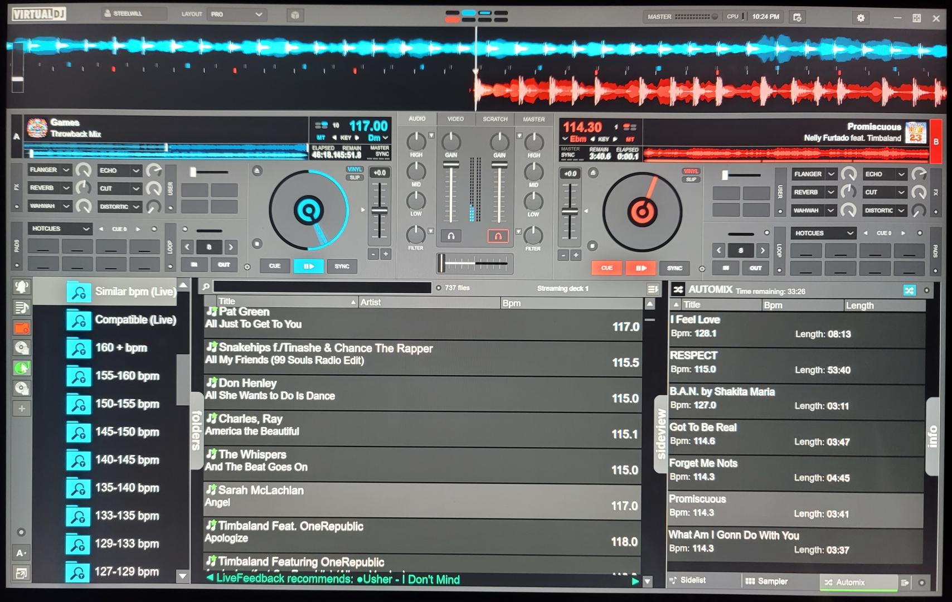Open deck A FLANGER effect dropdown
Viewport: 952px width, 602px height.
tap(50, 170)
